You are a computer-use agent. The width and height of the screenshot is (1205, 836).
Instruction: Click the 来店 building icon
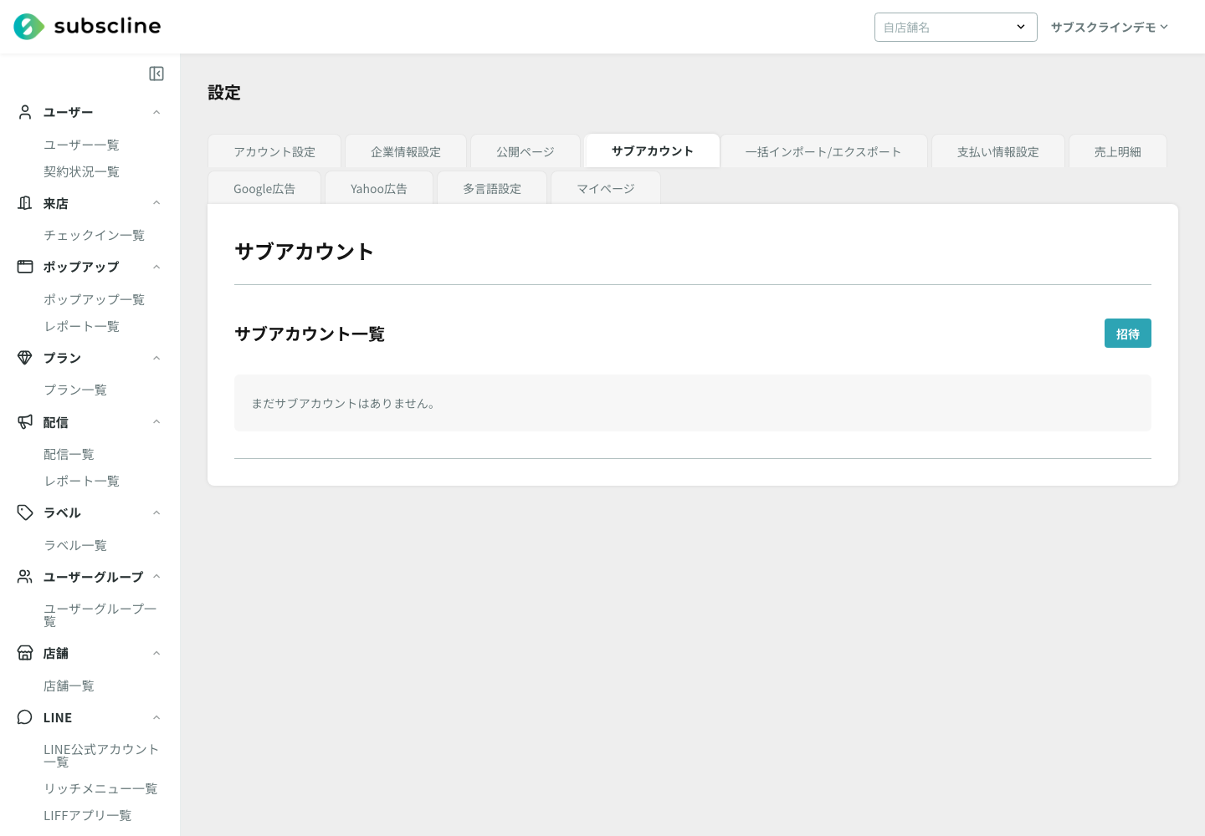click(x=25, y=203)
